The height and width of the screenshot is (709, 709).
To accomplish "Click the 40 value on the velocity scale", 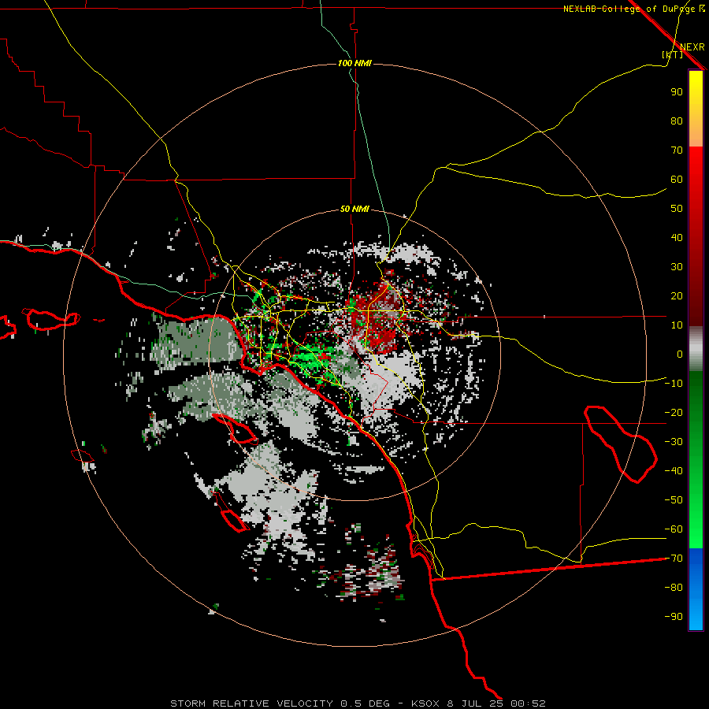I will 677,237.
